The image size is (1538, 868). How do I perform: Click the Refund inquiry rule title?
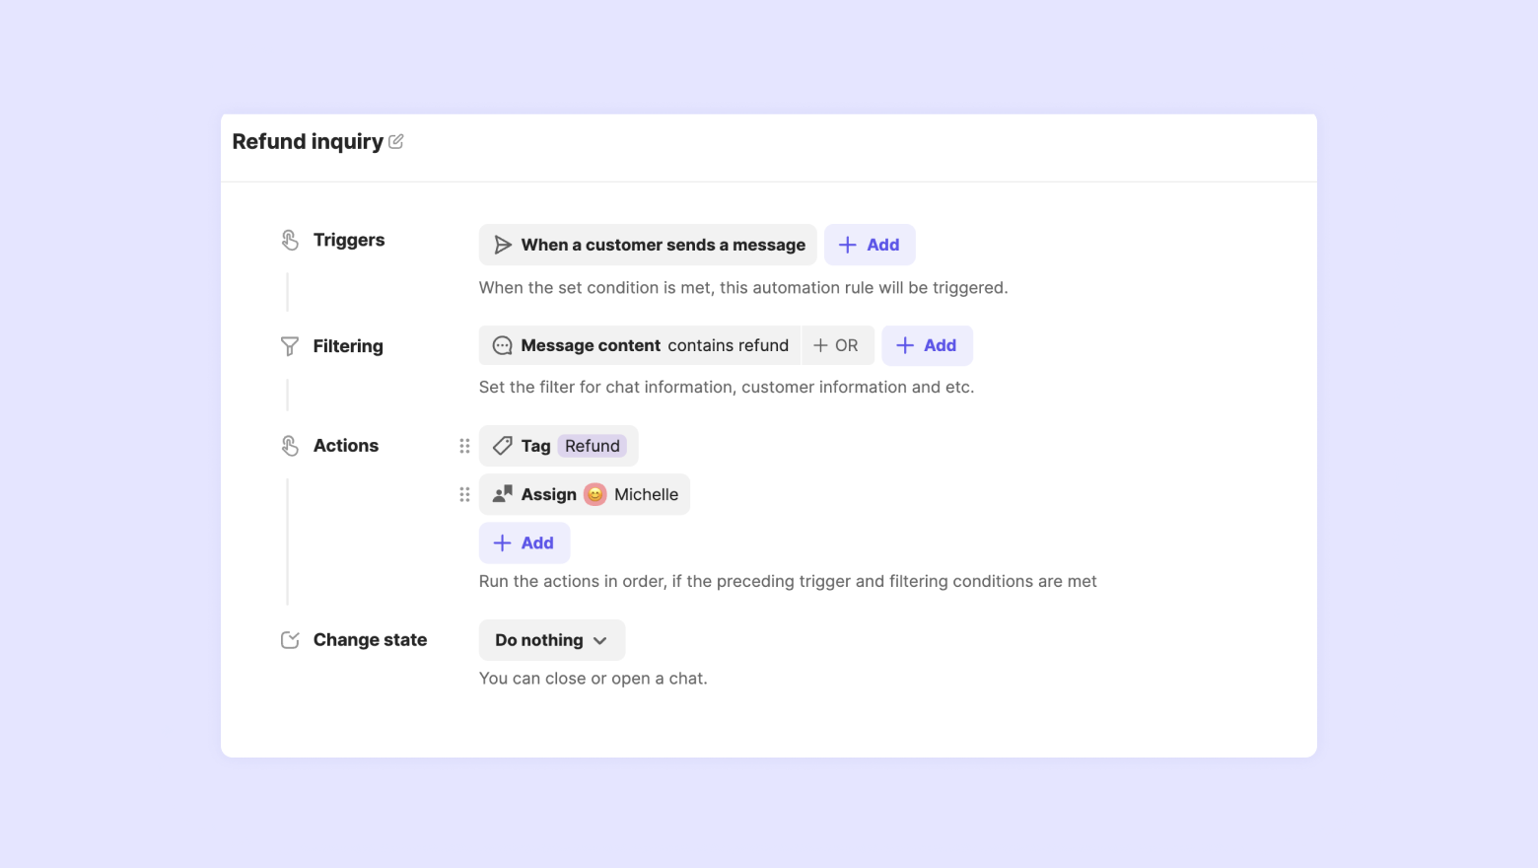(x=308, y=142)
